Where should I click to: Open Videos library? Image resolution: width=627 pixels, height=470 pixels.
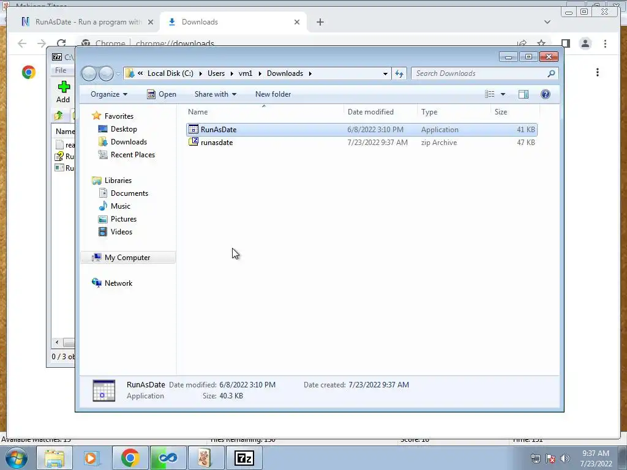pyautogui.click(x=121, y=232)
